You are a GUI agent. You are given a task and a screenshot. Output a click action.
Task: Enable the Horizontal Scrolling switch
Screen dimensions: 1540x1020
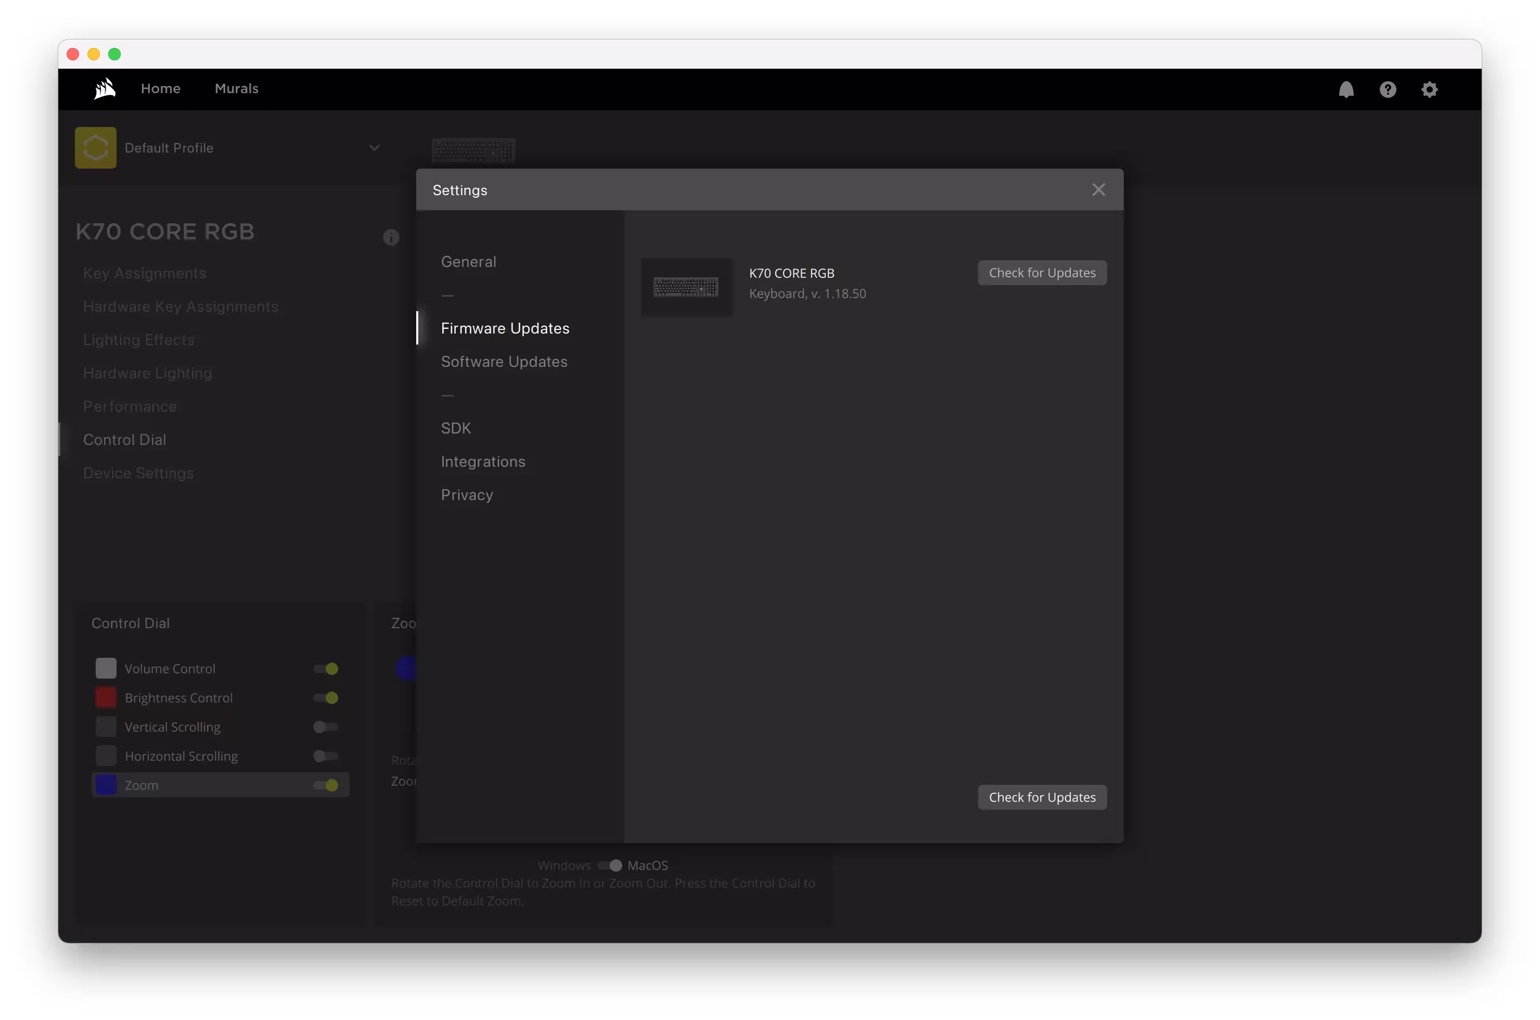coord(326,756)
